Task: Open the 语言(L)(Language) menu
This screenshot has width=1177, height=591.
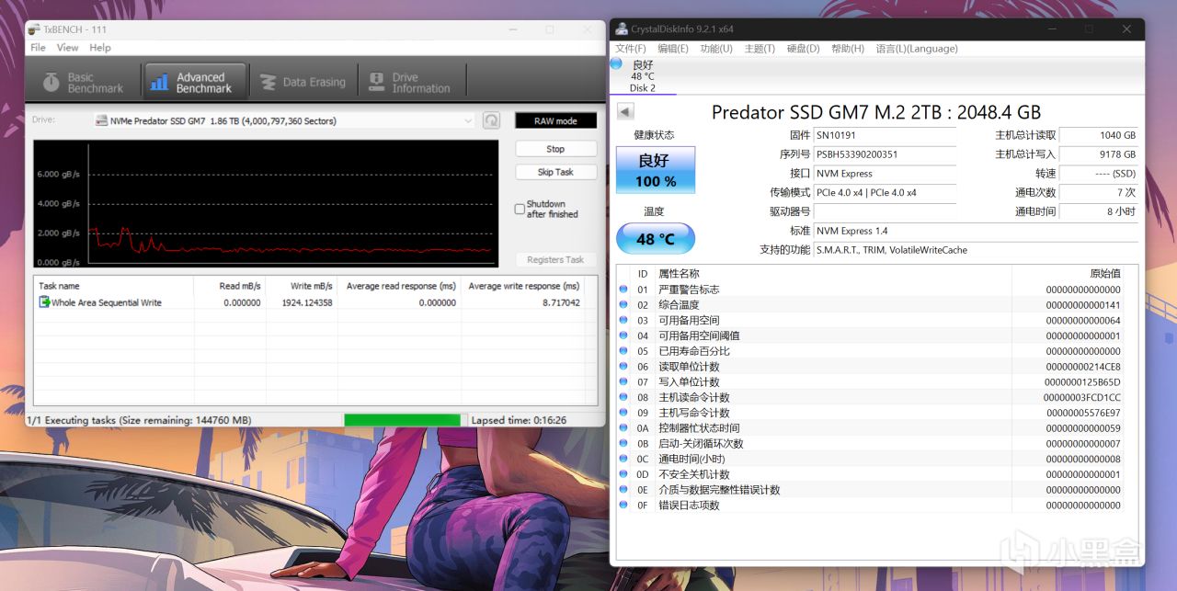Action: 917,49
